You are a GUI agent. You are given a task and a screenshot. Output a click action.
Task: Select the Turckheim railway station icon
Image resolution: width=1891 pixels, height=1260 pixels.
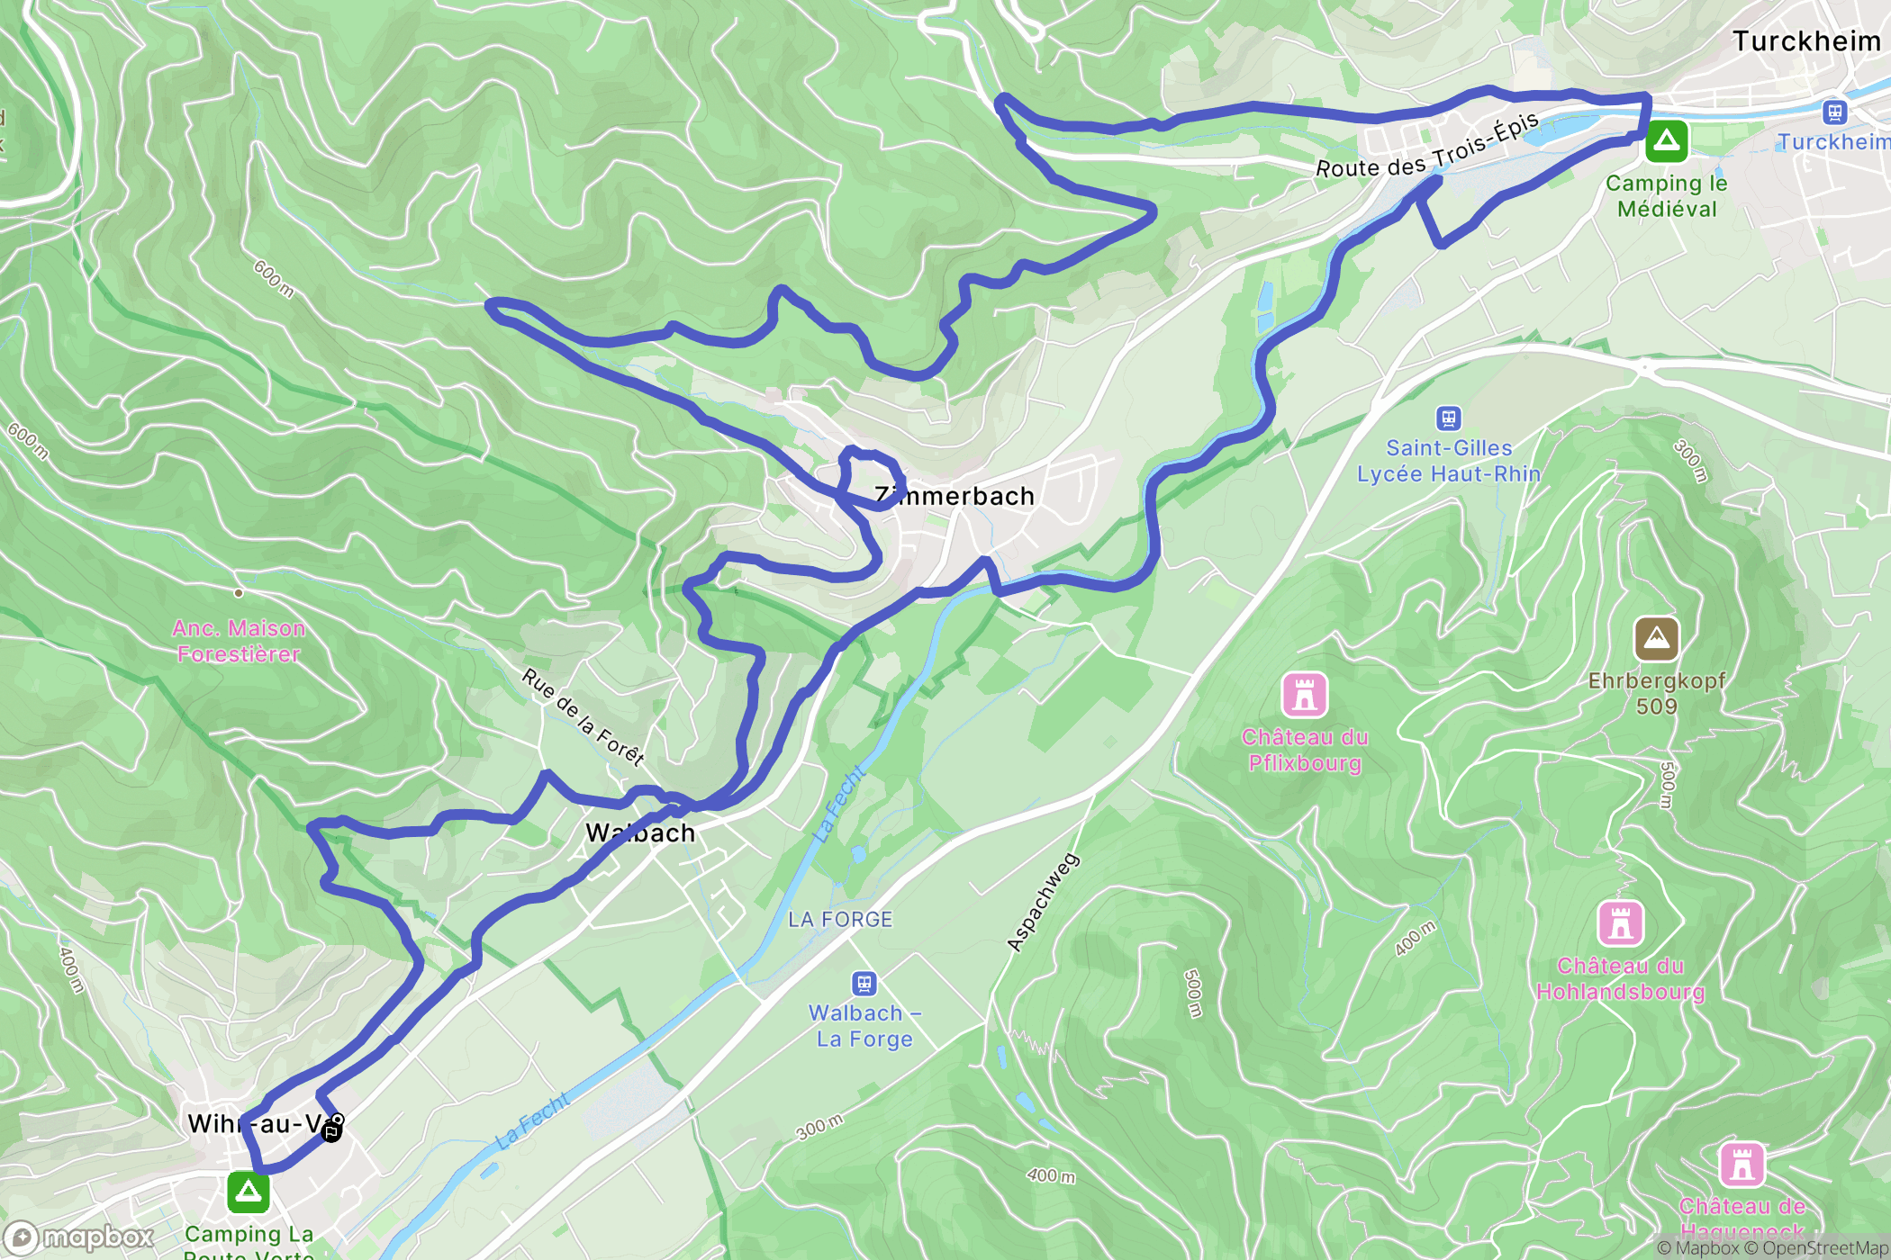click(x=1834, y=112)
